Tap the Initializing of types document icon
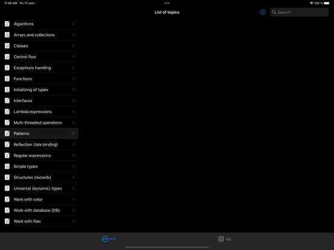This screenshot has height=250, width=334. tap(7, 90)
